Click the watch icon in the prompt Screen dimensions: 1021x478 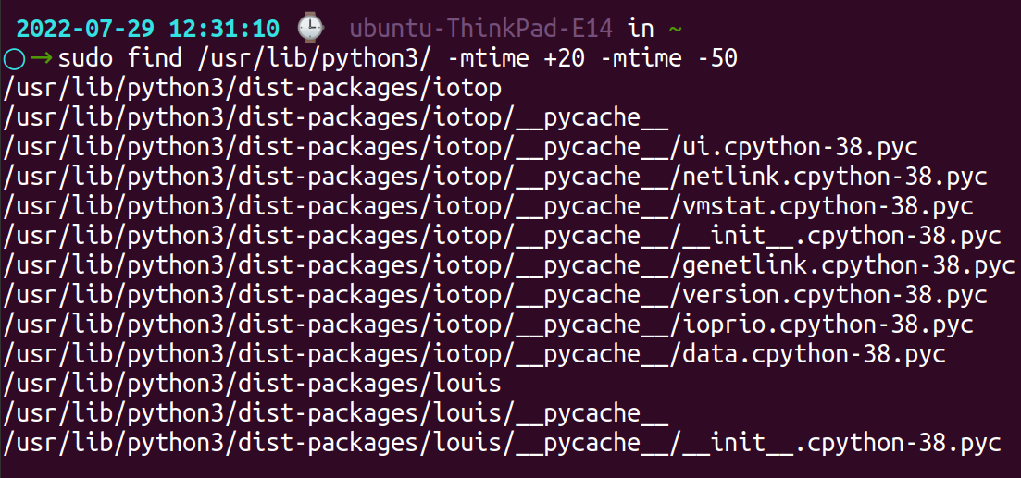click(x=311, y=28)
